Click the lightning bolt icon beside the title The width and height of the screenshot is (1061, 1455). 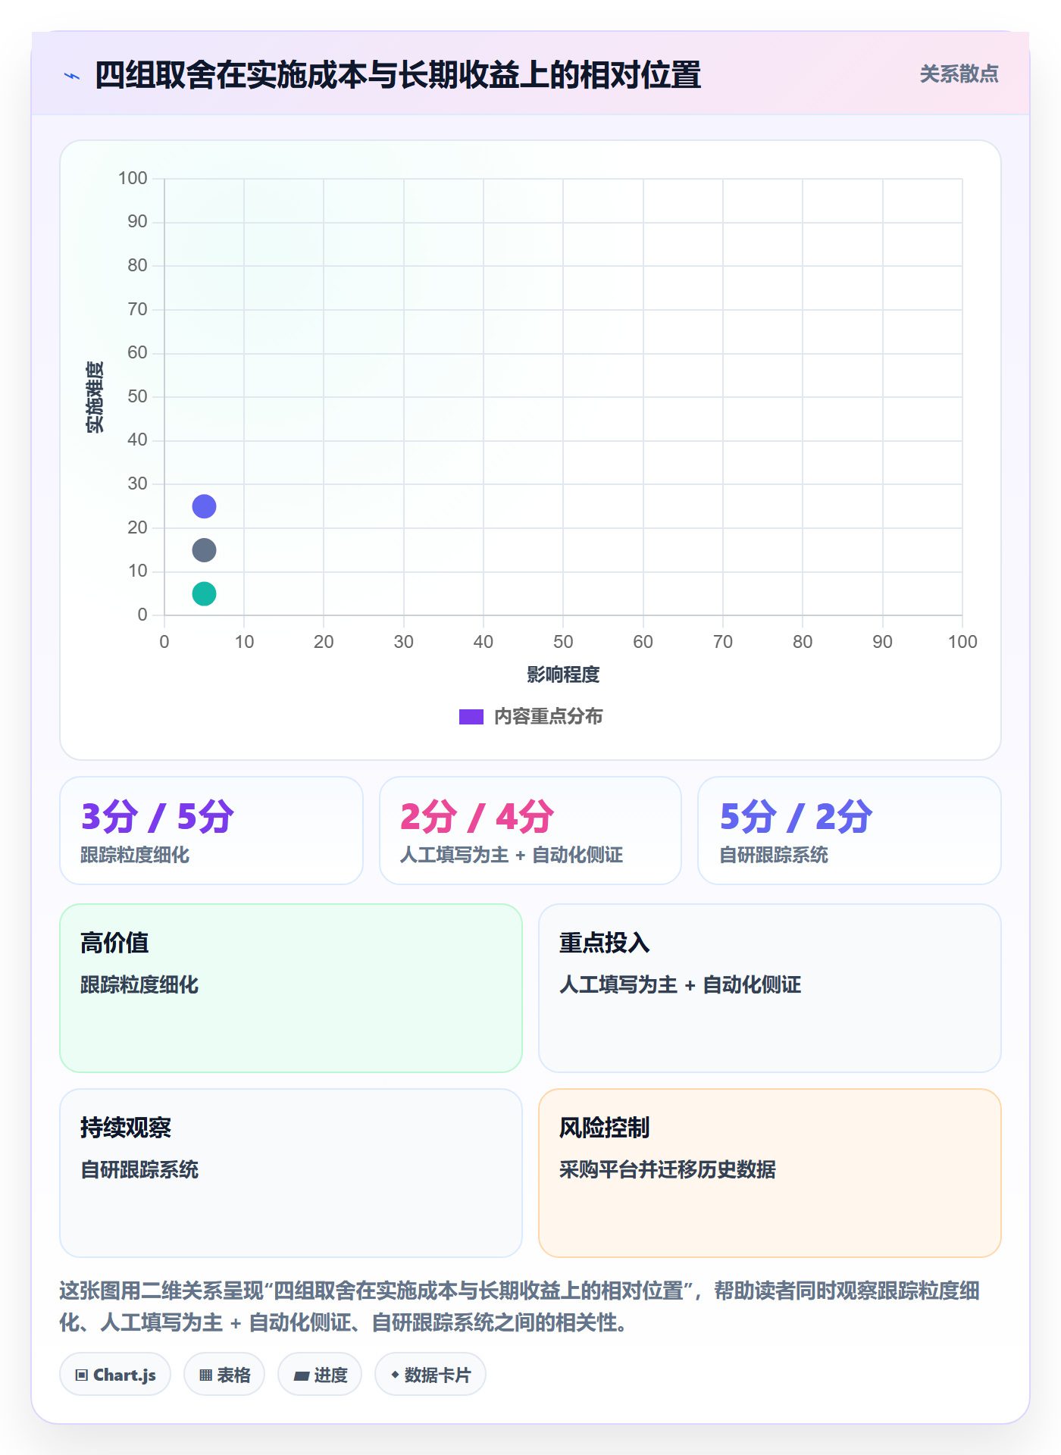72,76
